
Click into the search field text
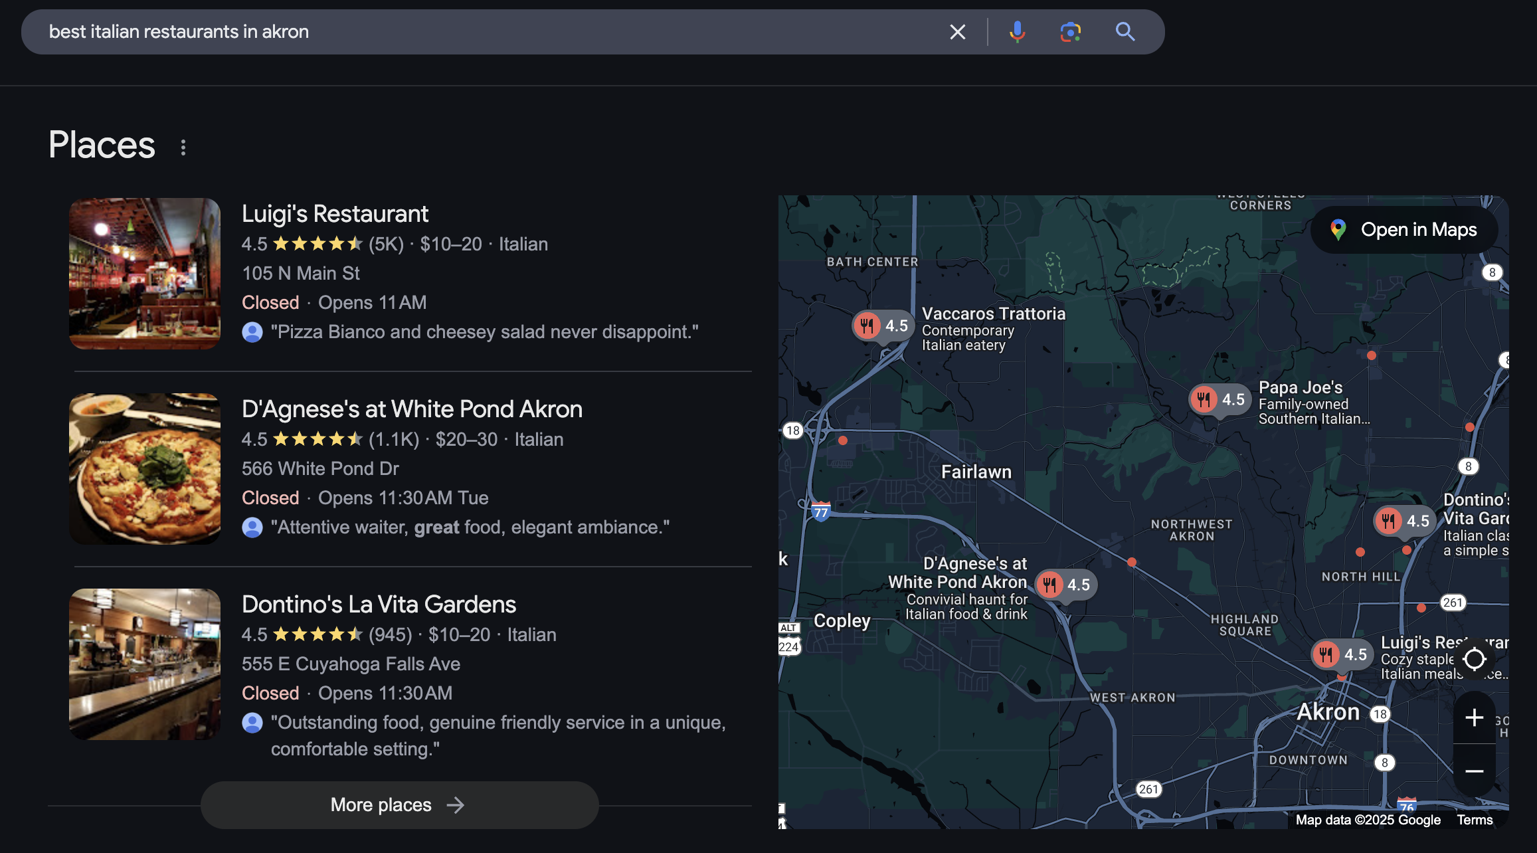click(179, 32)
